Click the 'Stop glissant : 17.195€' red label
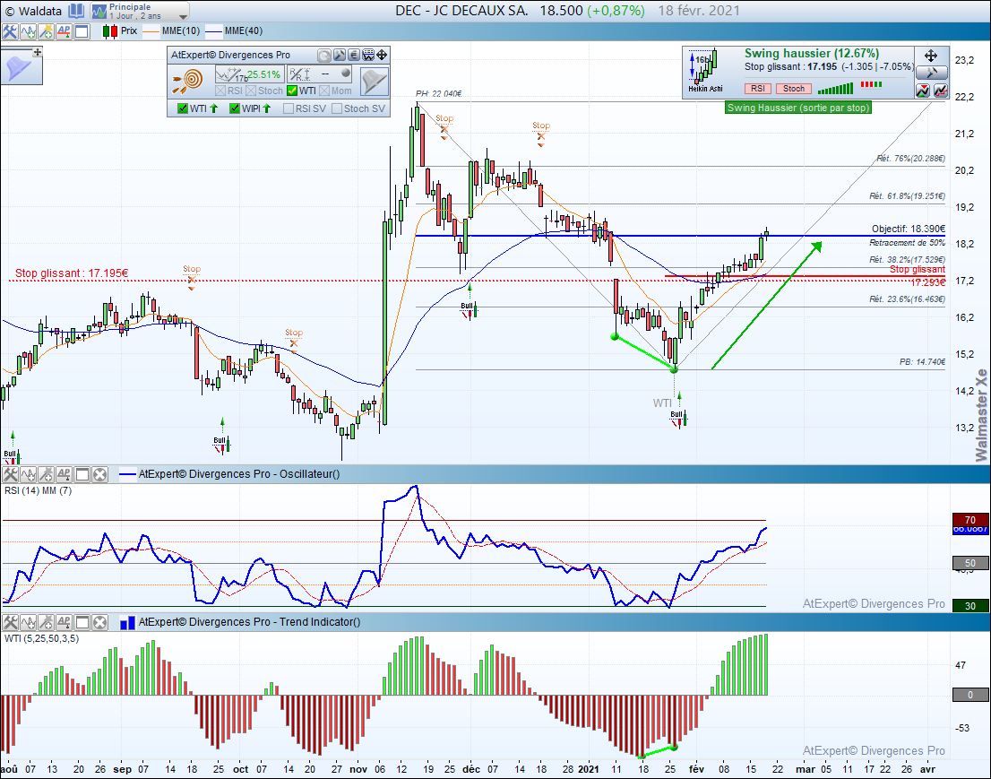 click(x=72, y=273)
